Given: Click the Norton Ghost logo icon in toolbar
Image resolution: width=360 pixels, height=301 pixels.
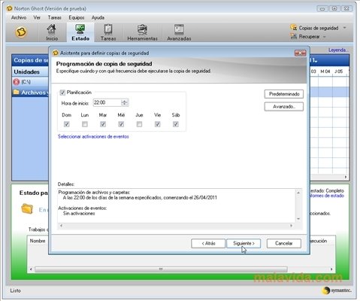Looking at the screenshot, I should pyautogui.click(x=21, y=32).
